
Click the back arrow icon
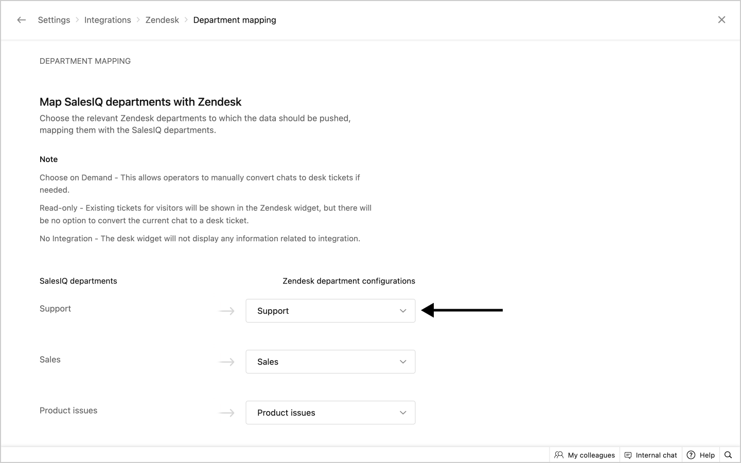point(21,20)
